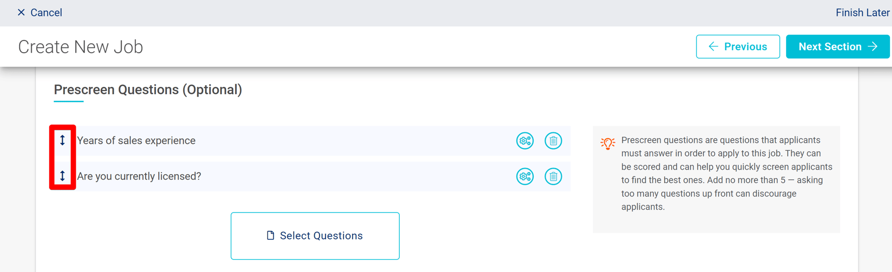Click the right arrow icon in Next Section

click(x=873, y=47)
